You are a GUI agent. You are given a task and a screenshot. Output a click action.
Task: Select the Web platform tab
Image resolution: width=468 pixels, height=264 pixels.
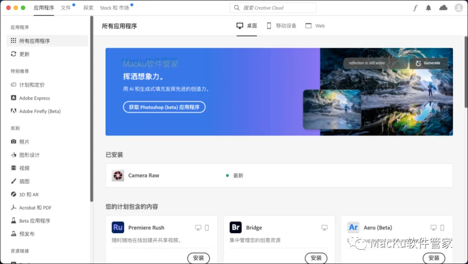[315, 26]
